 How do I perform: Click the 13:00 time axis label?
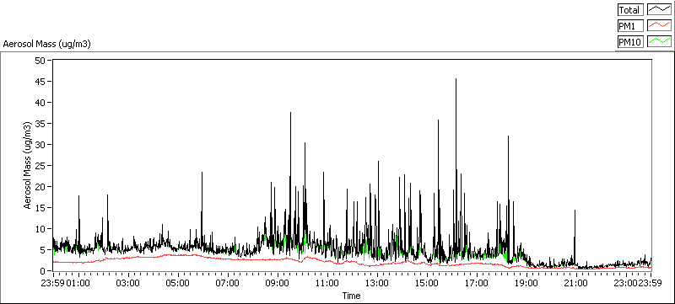pos(377,284)
